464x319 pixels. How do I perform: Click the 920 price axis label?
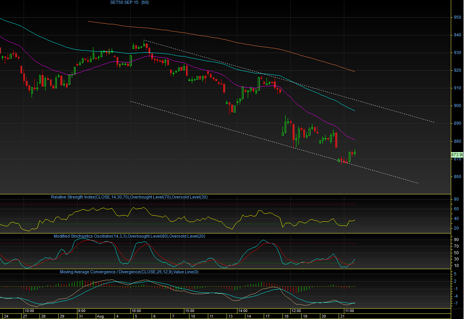pyautogui.click(x=457, y=70)
